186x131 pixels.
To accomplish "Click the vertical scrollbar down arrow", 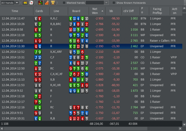I will click(x=184, y=124).
